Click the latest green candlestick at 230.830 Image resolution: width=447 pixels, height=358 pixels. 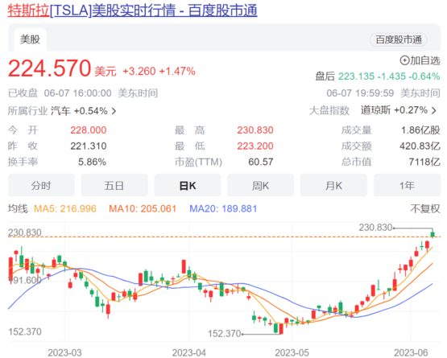click(433, 234)
